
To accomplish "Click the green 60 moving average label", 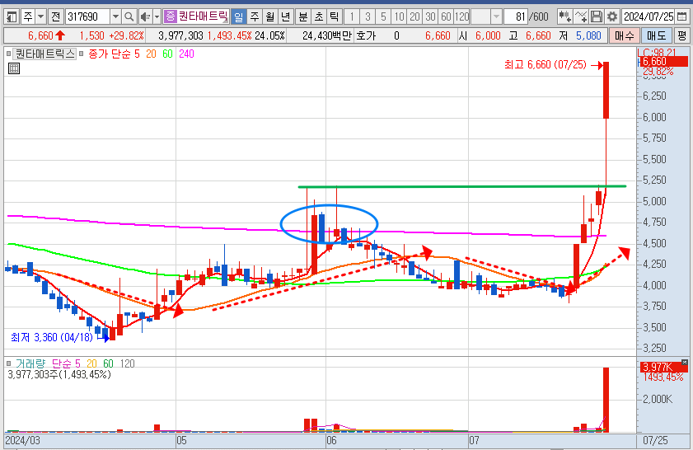I will point(167,54).
